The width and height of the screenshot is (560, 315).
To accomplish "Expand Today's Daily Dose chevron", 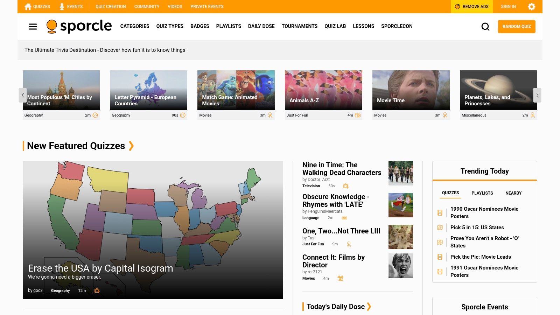I will pos(369,307).
